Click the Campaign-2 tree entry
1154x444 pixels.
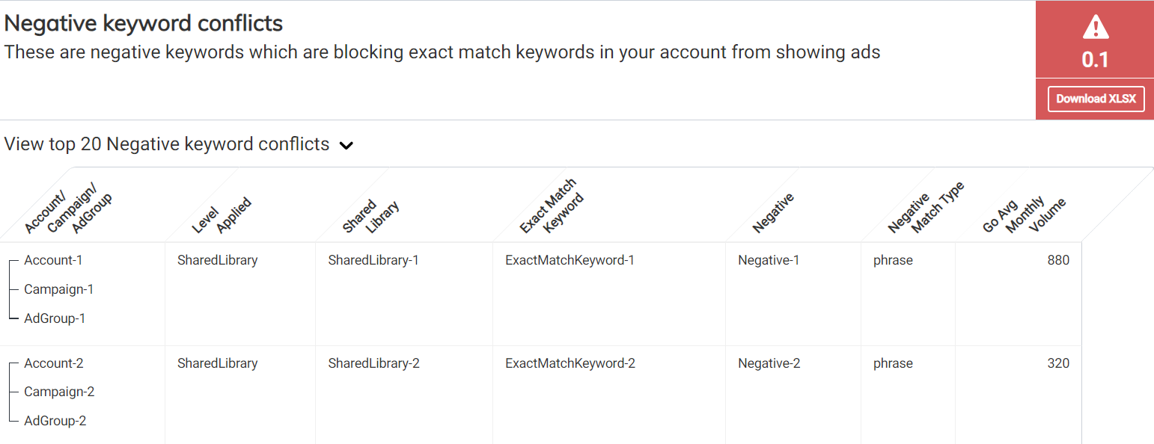click(x=59, y=392)
